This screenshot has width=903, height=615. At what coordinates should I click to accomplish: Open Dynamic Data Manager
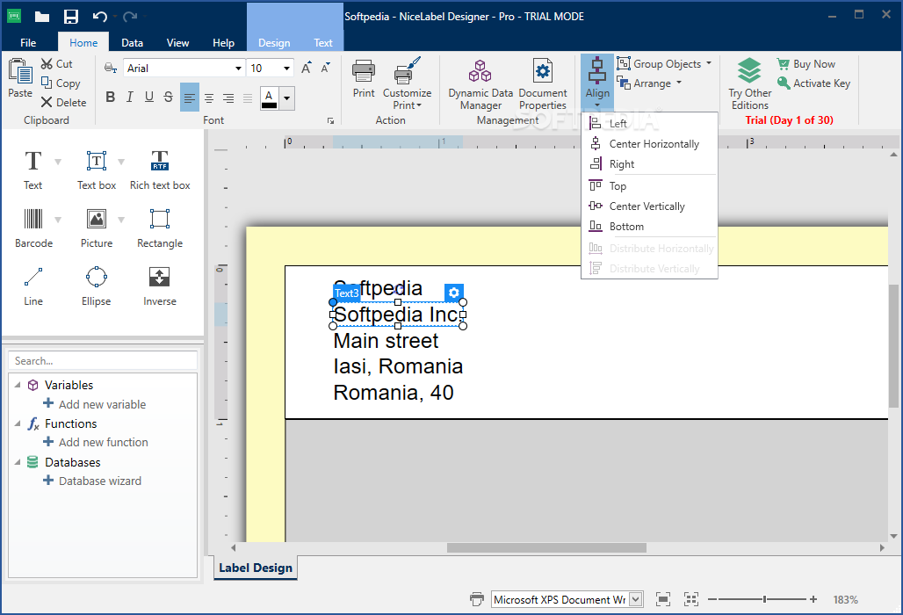[480, 84]
